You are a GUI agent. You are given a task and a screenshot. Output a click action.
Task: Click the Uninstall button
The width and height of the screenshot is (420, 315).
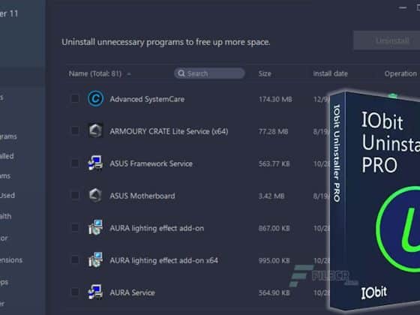387,40
